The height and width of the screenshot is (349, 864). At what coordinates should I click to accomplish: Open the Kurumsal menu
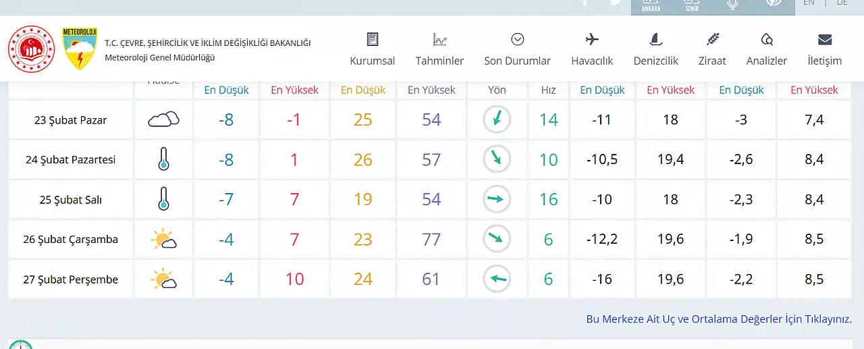tap(372, 49)
